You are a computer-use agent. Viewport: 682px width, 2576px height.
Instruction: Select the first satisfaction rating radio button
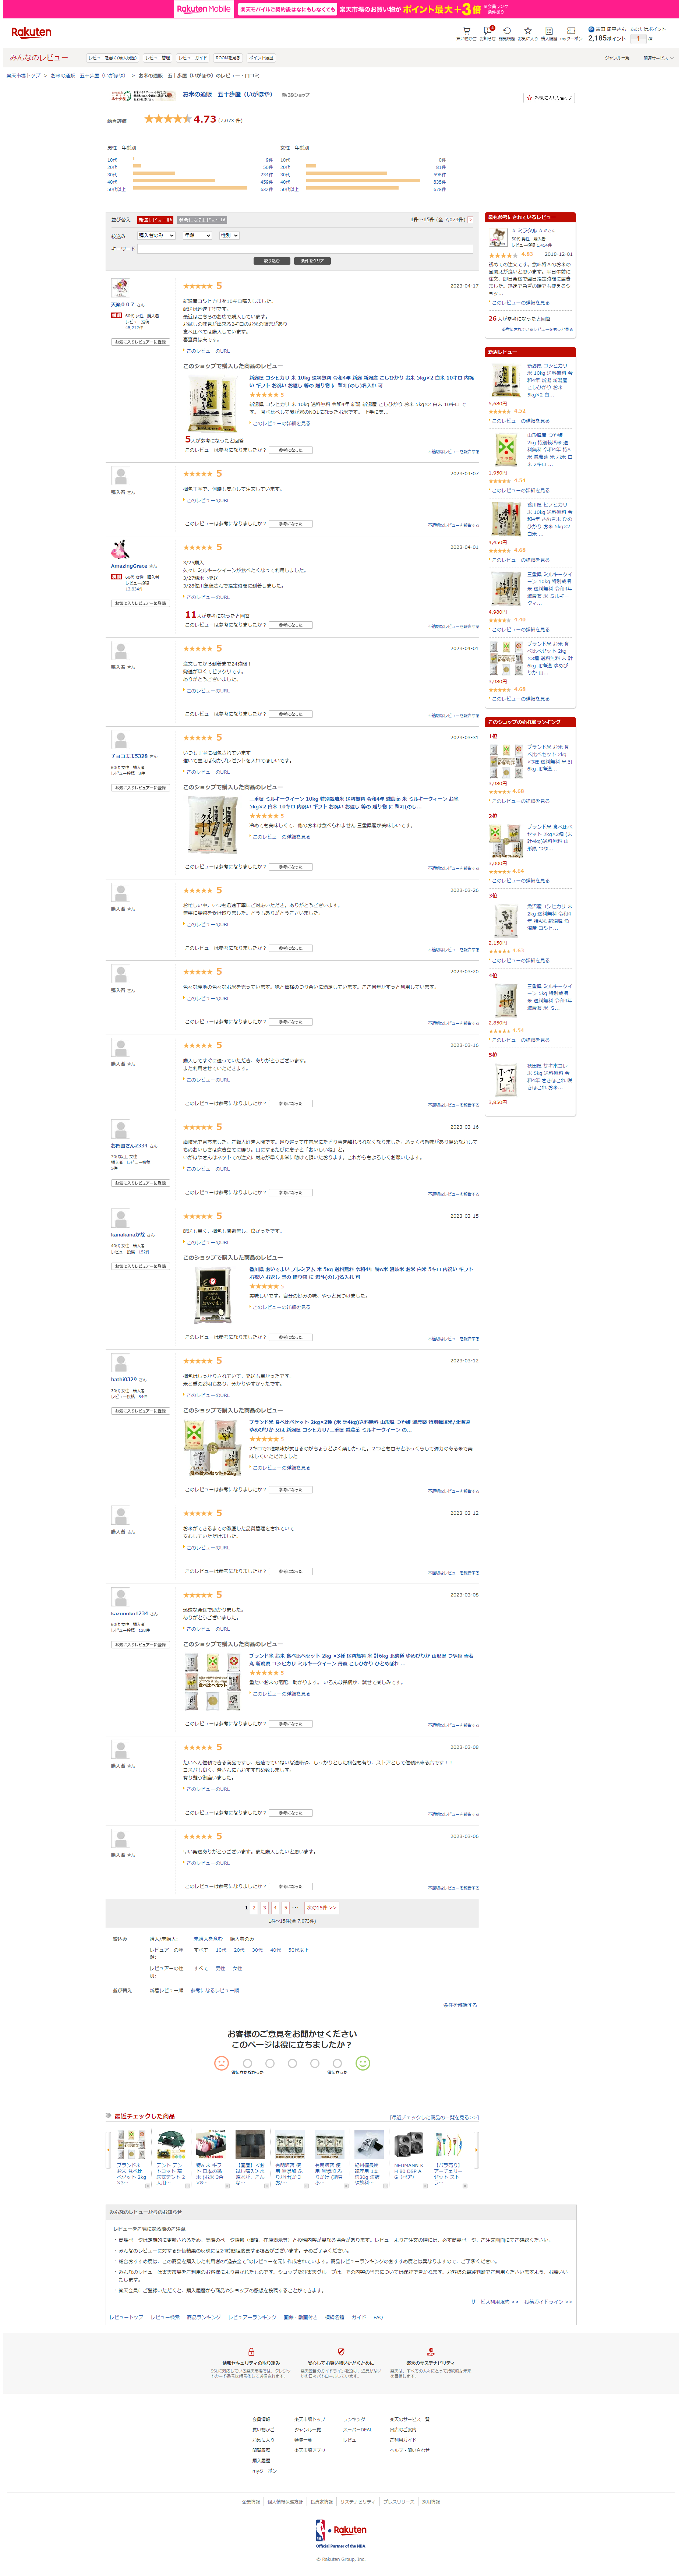click(247, 2062)
